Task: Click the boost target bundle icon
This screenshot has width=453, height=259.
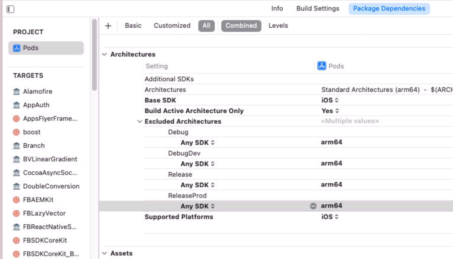Action: [x=17, y=132]
